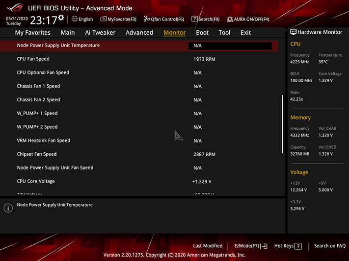Click the +1.329 V value

pyautogui.click(x=202, y=182)
